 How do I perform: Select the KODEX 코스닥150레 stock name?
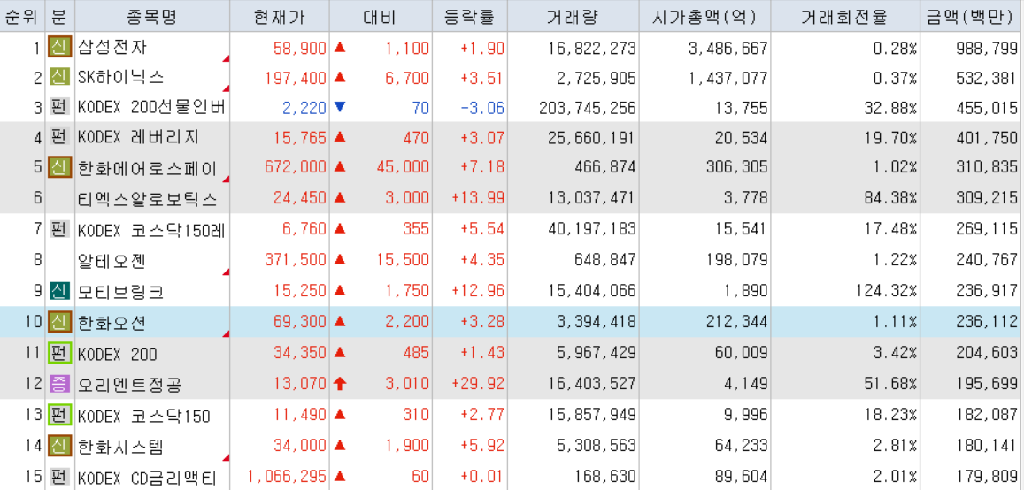tap(151, 230)
